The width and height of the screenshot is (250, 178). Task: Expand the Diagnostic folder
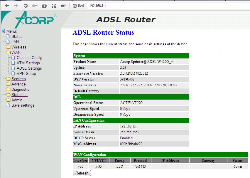tap(20, 89)
